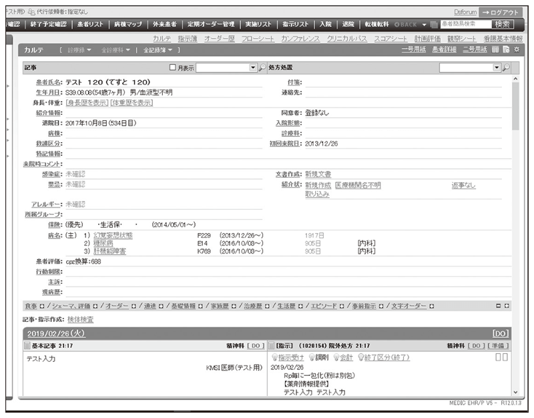Expand the 処方処置 combo box arrow
The image size is (534, 418).
(496, 68)
